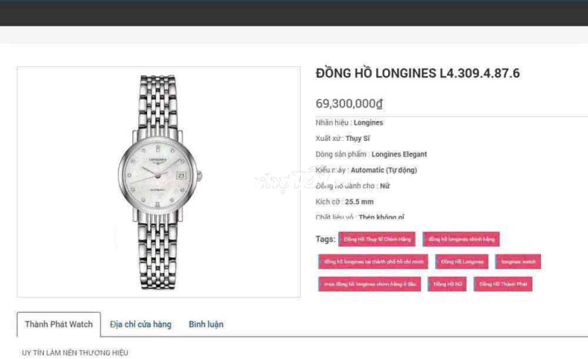Click the Longines watch product image

click(159, 182)
